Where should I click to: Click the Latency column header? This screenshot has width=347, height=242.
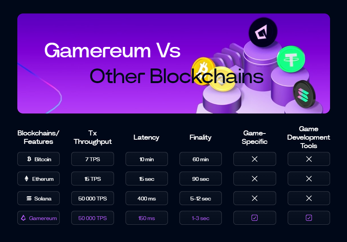click(x=146, y=137)
